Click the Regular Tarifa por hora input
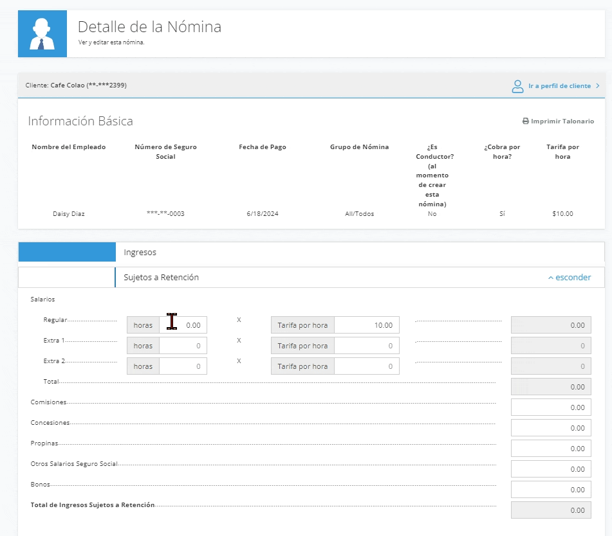Screen dimensions: 612x536 pos(367,325)
